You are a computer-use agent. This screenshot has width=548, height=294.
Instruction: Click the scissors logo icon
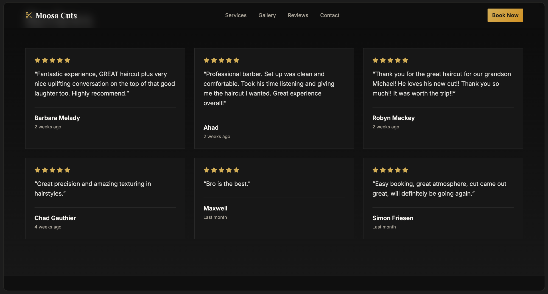pyautogui.click(x=29, y=15)
